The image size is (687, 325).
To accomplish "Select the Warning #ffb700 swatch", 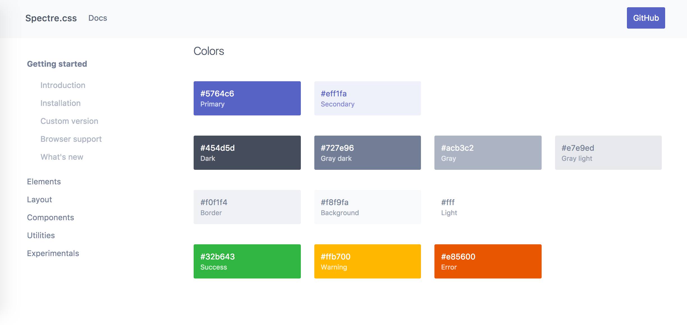I will 367,261.
